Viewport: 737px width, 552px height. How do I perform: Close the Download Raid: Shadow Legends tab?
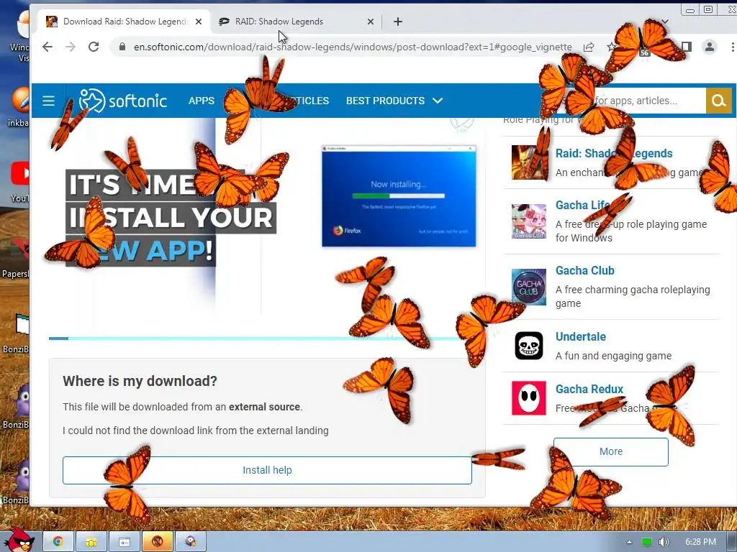[199, 21]
